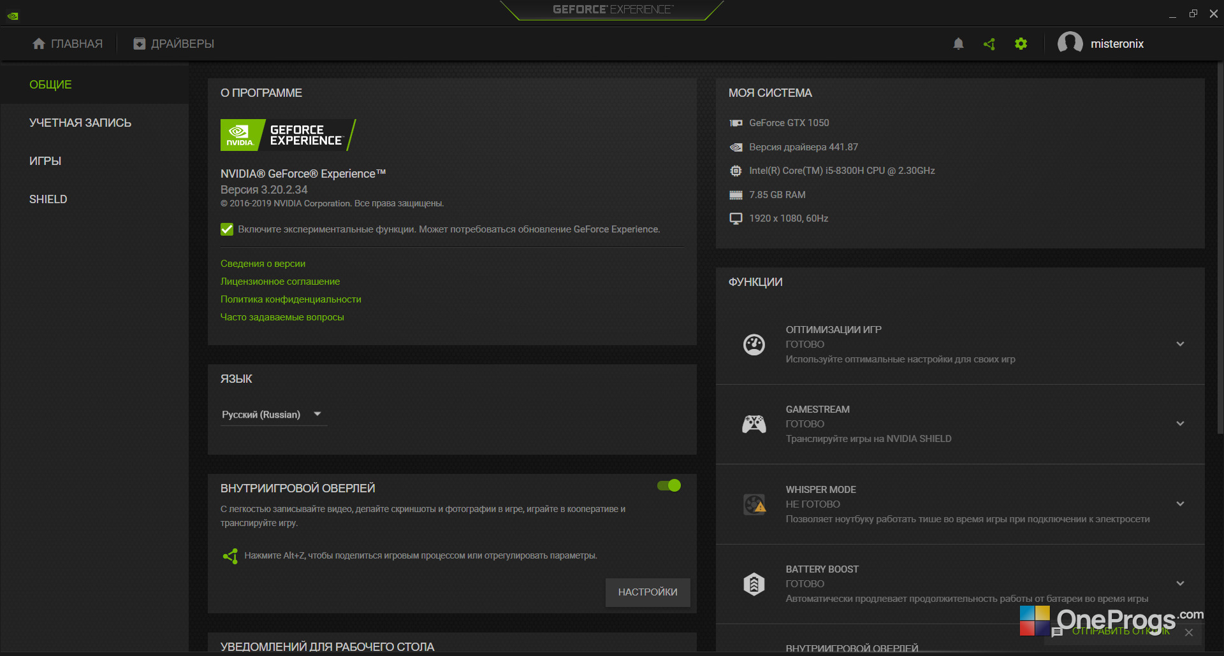Image resolution: width=1224 pixels, height=656 pixels.
Task: Click the 7.85 GB RAM text
Action: point(777,195)
